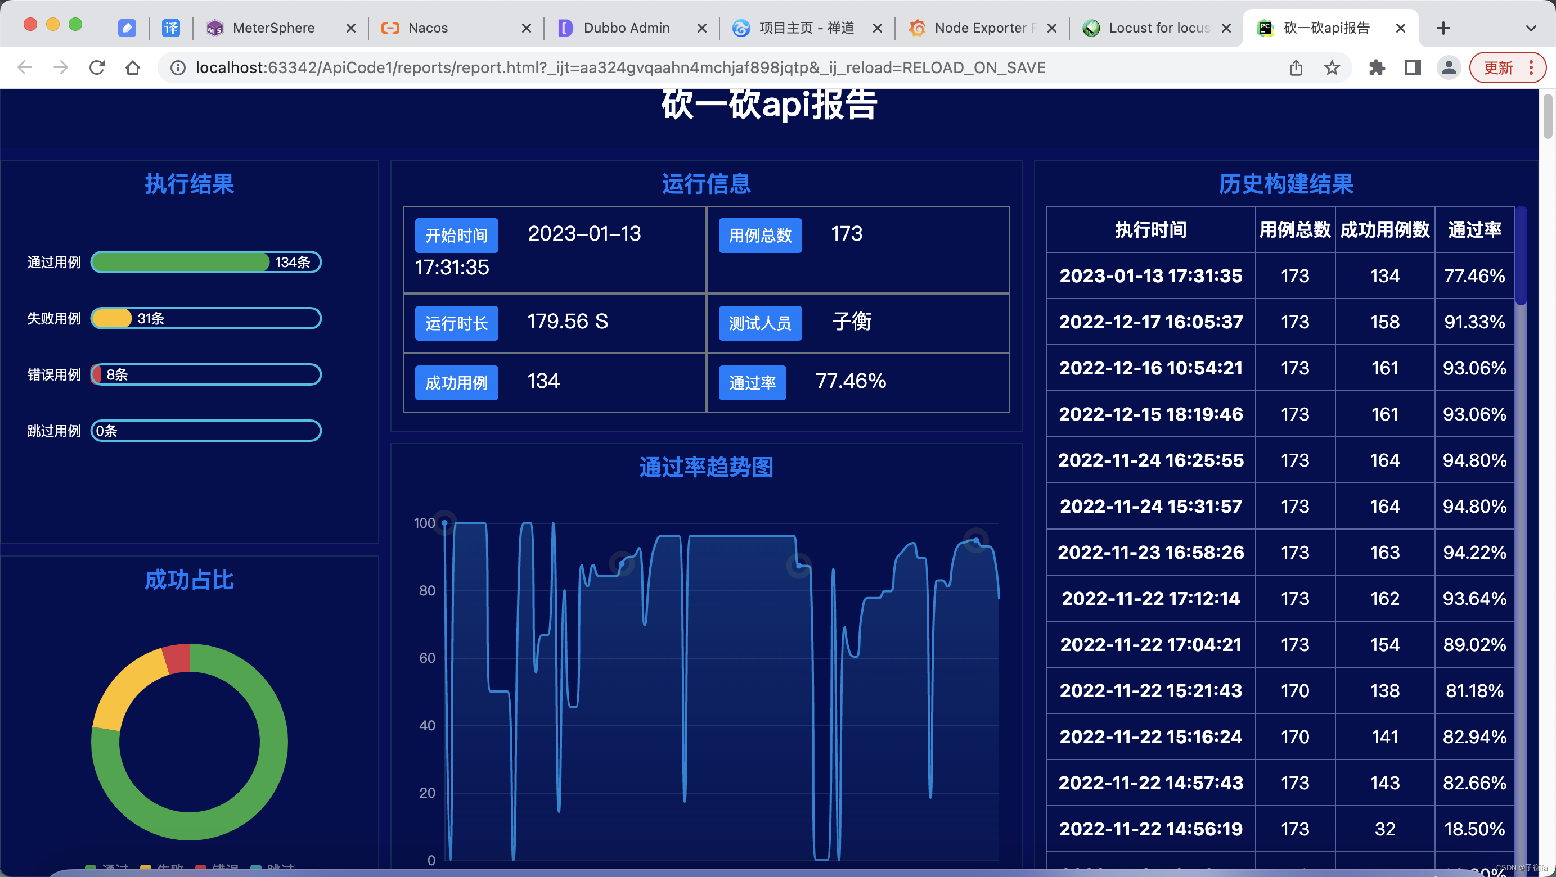Open the pinned translate 译 tab
The image size is (1556, 877).
[171, 28]
